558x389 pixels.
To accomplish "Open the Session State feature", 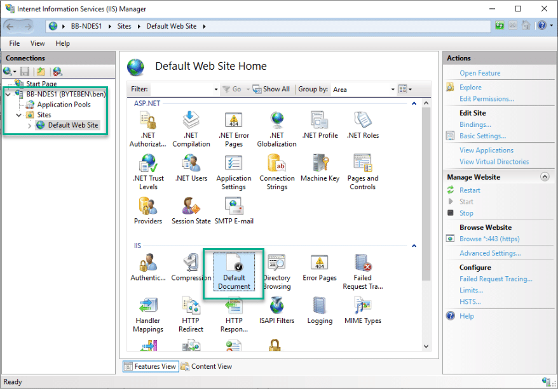I will [191, 211].
